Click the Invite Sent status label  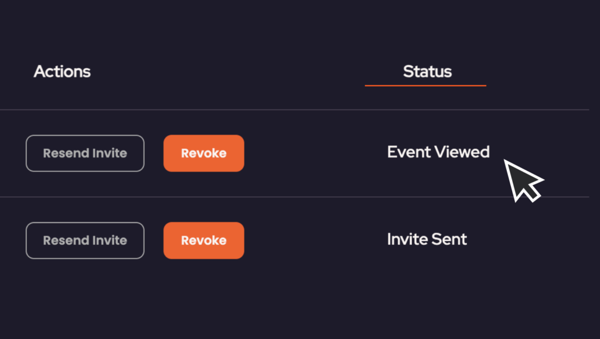tap(427, 239)
